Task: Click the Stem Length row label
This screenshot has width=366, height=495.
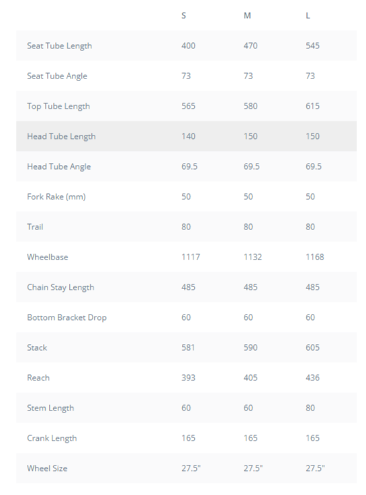Action: [x=50, y=408]
